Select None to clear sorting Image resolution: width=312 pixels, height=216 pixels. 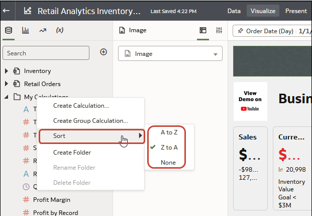pyautogui.click(x=168, y=163)
